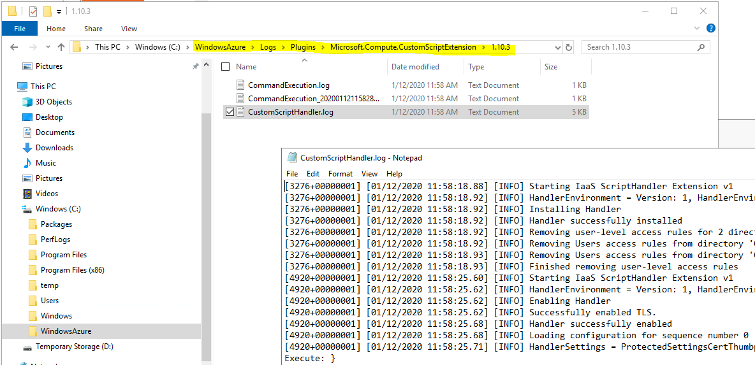This screenshot has height=365, width=755.
Task: Open the File ribbon tab
Action: (20, 29)
